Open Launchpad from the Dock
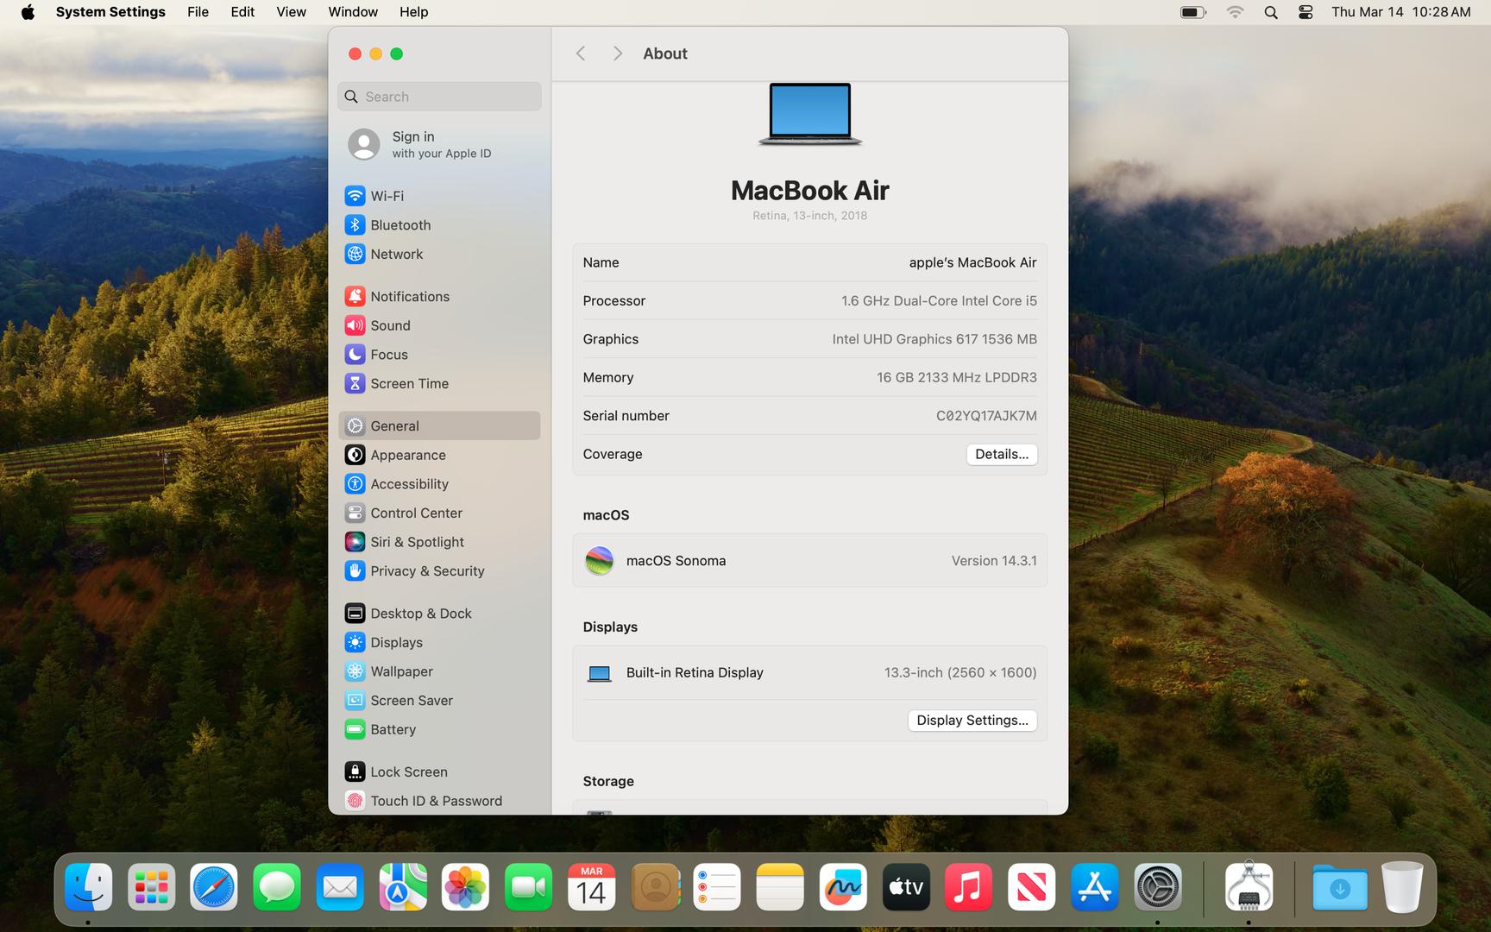Image resolution: width=1491 pixels, height=932 pixels. (151, 887)
